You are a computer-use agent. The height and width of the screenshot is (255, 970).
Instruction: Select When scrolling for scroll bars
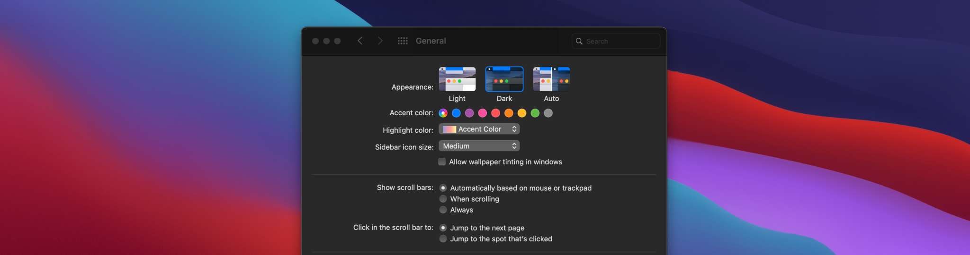[x=443, y=199]
